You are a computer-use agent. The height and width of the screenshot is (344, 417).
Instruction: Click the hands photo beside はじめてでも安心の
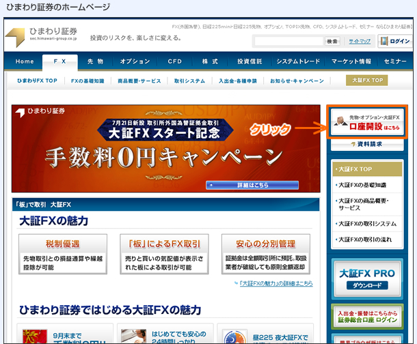pyautogui.click(x=133, y=336)
